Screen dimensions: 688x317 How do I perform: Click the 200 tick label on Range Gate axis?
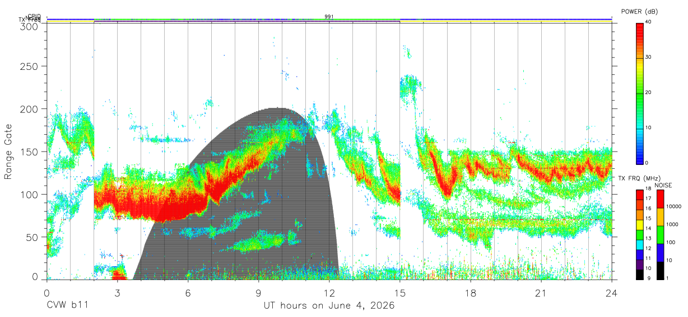(30, 109)
